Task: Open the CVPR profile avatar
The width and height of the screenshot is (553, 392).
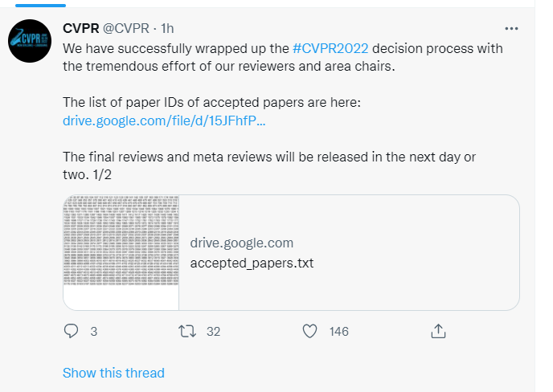Action: click(30, 41)
